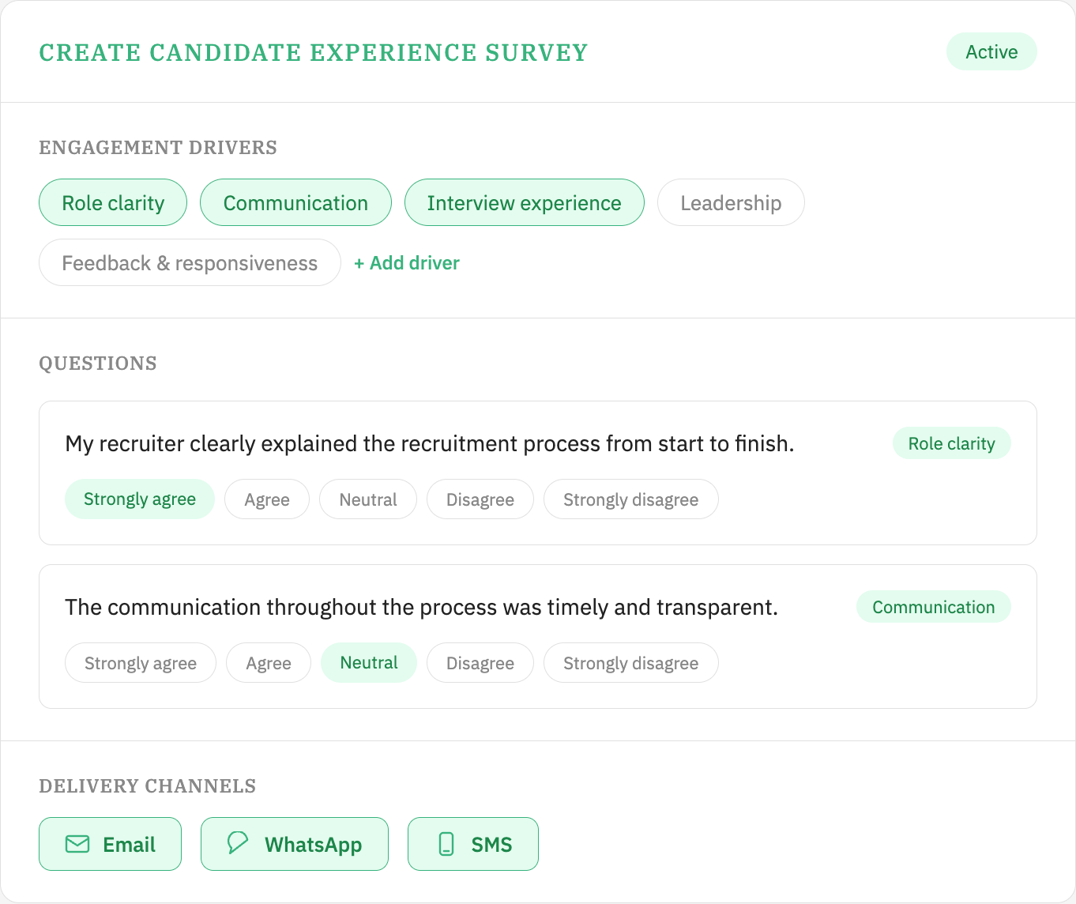This screenshot has height=904, width=1076.
Task: Choose Disagree on the communication question
Action: tap(480, 662)
